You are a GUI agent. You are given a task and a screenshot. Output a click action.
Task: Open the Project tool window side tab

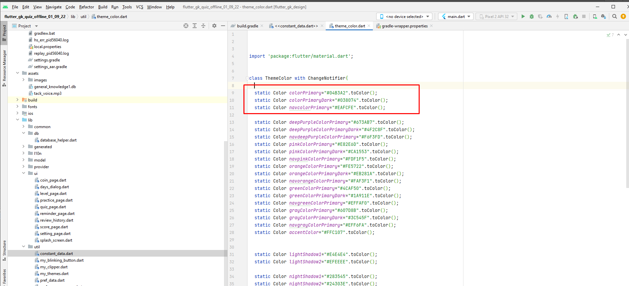point(4,33)
